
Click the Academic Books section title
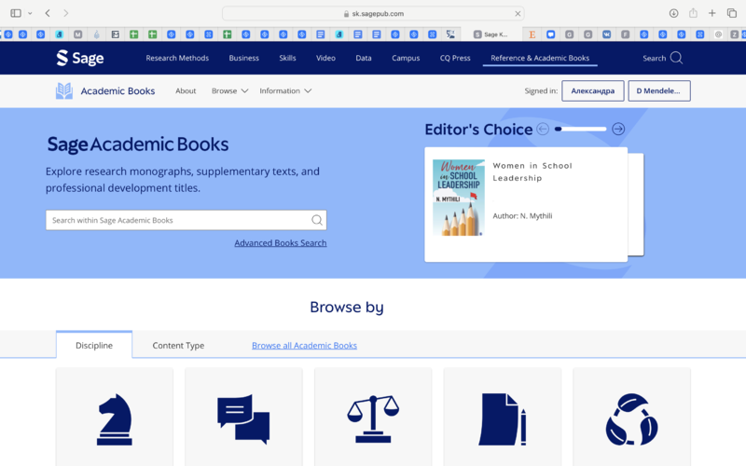coord(117,90)
